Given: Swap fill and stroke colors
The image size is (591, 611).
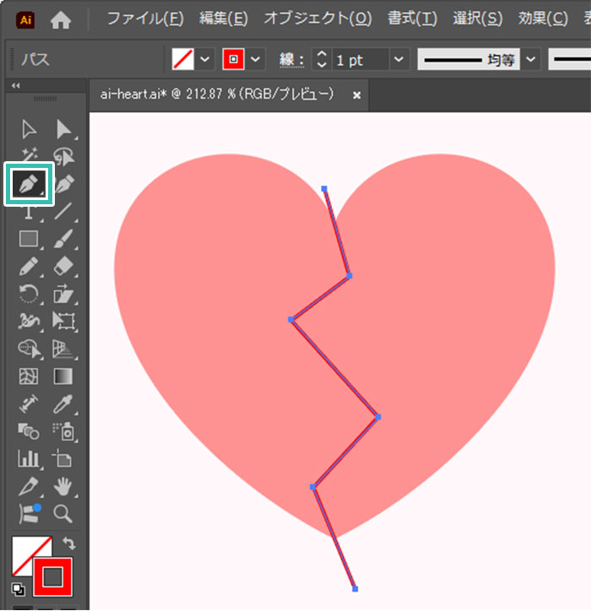Looking at the screenshot, I should coord(69,544).
